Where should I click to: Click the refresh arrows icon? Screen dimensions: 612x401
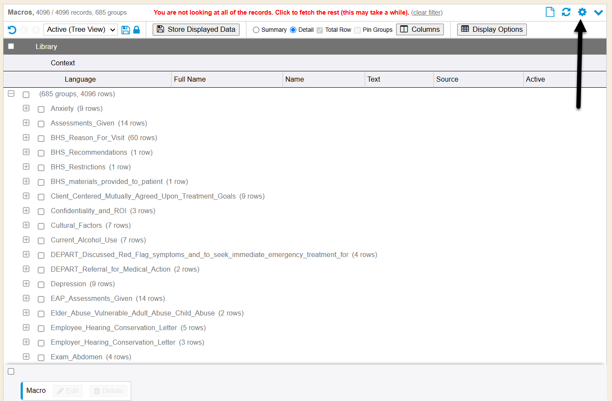[x=566, y=12]
